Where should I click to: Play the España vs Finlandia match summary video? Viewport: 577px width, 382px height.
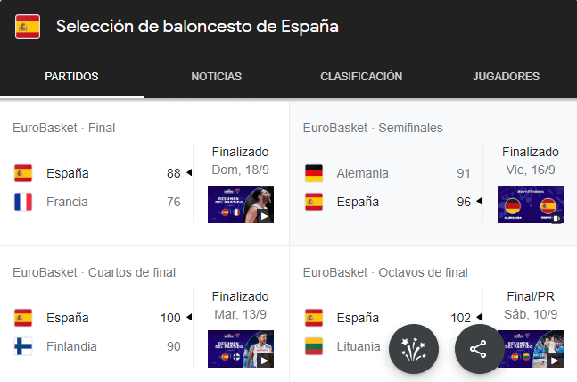[241, 349]
